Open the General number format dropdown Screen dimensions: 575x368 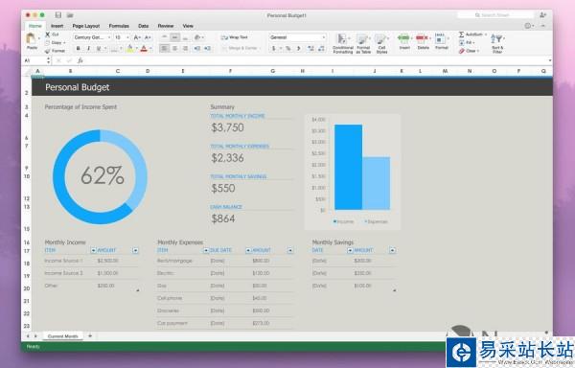(323, 37)
